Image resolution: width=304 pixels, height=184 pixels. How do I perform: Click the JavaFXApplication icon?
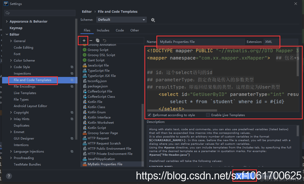pos(85,159)
